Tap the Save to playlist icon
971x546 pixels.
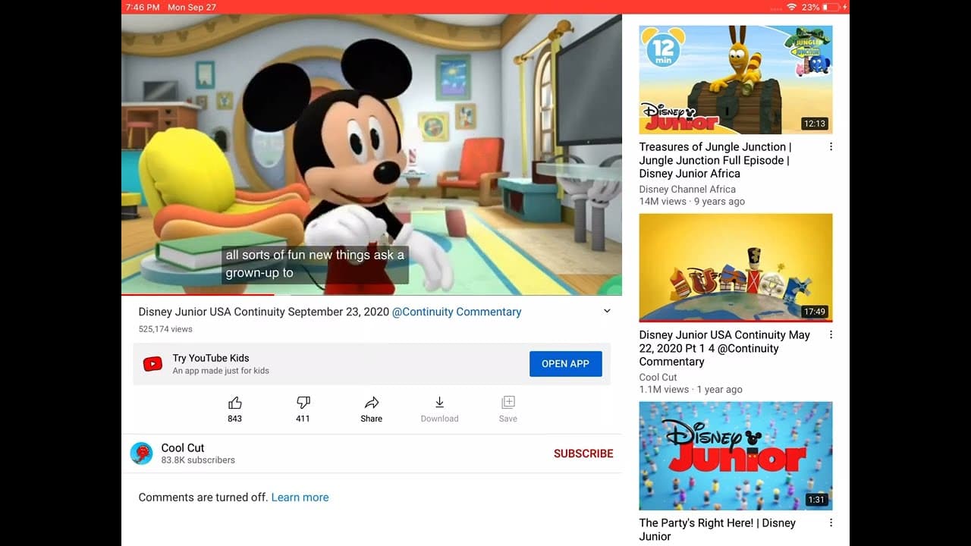pos(508,403)
